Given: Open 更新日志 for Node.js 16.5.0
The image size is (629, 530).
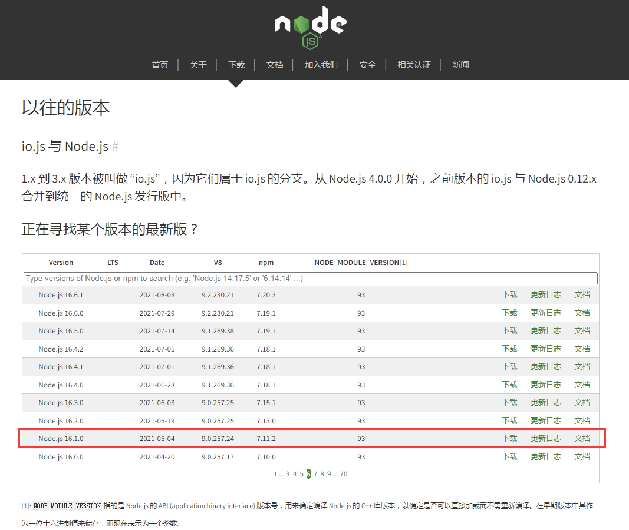Looking at the screenshot, I should point(545,330).
